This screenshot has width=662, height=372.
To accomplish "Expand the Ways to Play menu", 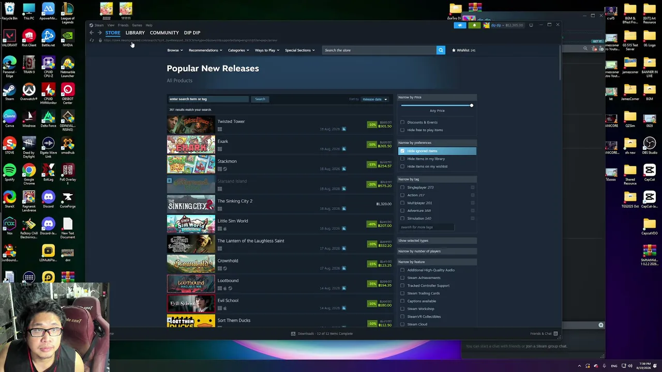I will pos(267,50).
